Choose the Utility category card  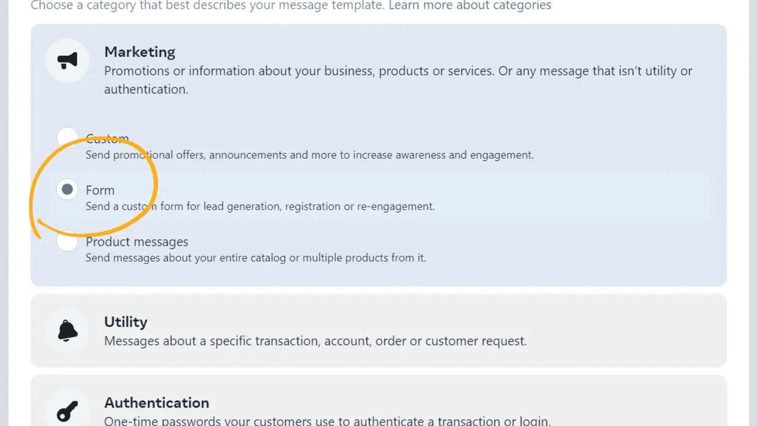379,331
